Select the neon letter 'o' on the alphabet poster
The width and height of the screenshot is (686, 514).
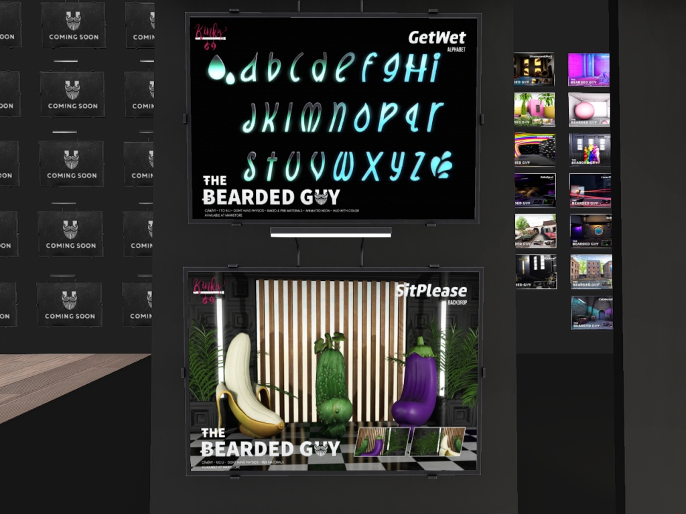click(362, 119)
